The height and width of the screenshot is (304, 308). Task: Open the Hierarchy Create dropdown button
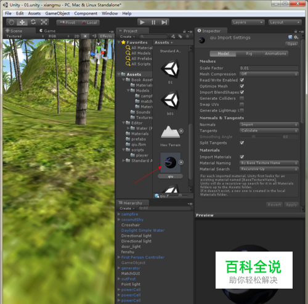(x=127, y=208)
